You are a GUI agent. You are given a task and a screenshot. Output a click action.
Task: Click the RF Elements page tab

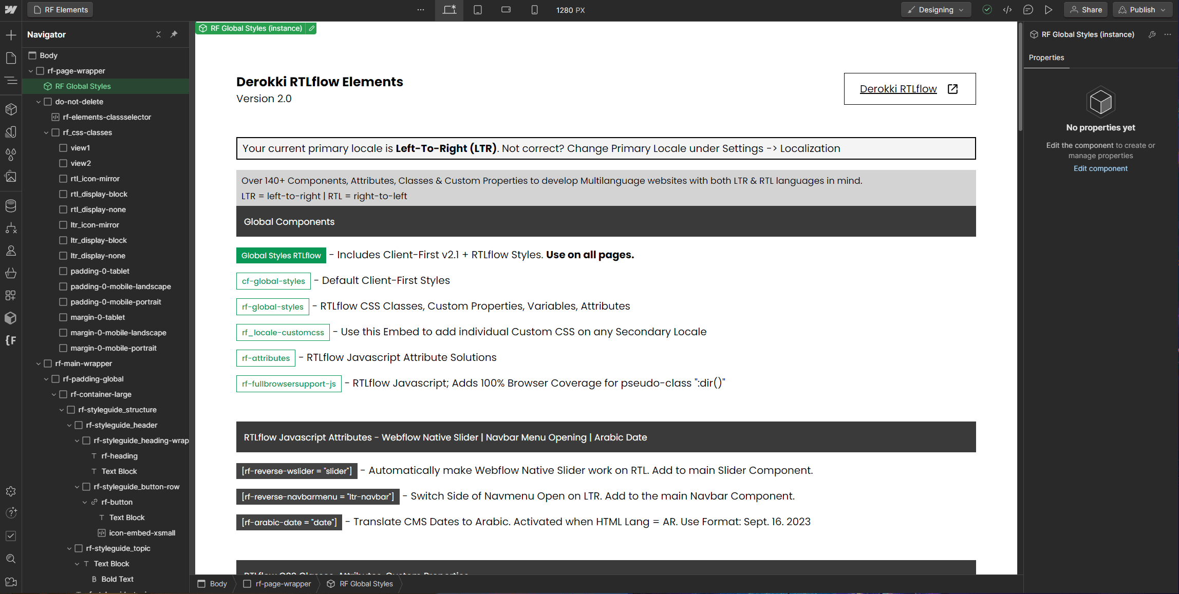click(61, 10)
